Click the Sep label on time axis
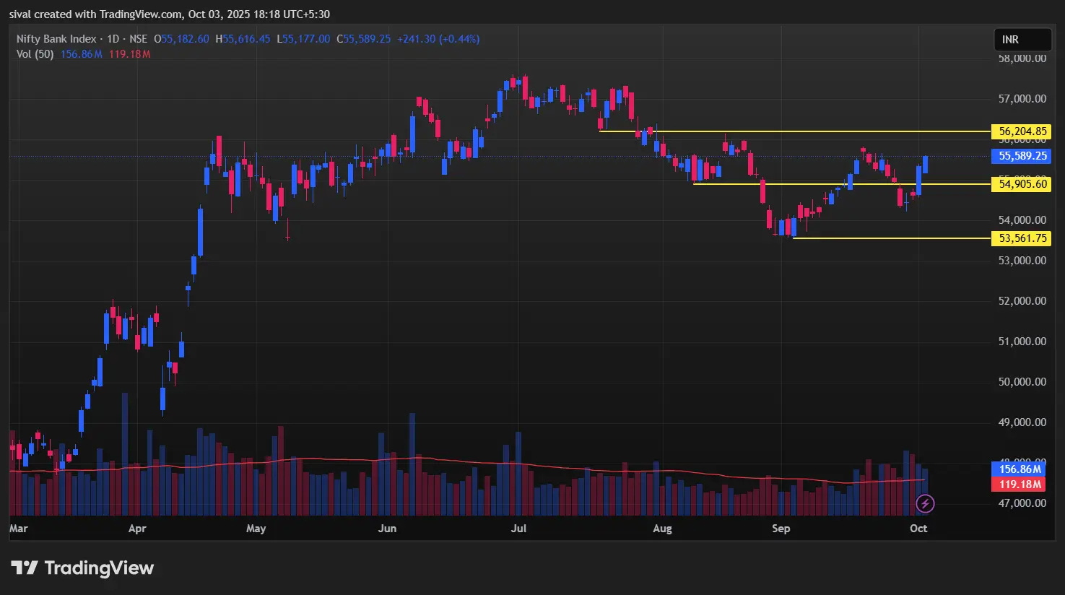The width and height of the screenshot is (1065, 595). (781, 529)
